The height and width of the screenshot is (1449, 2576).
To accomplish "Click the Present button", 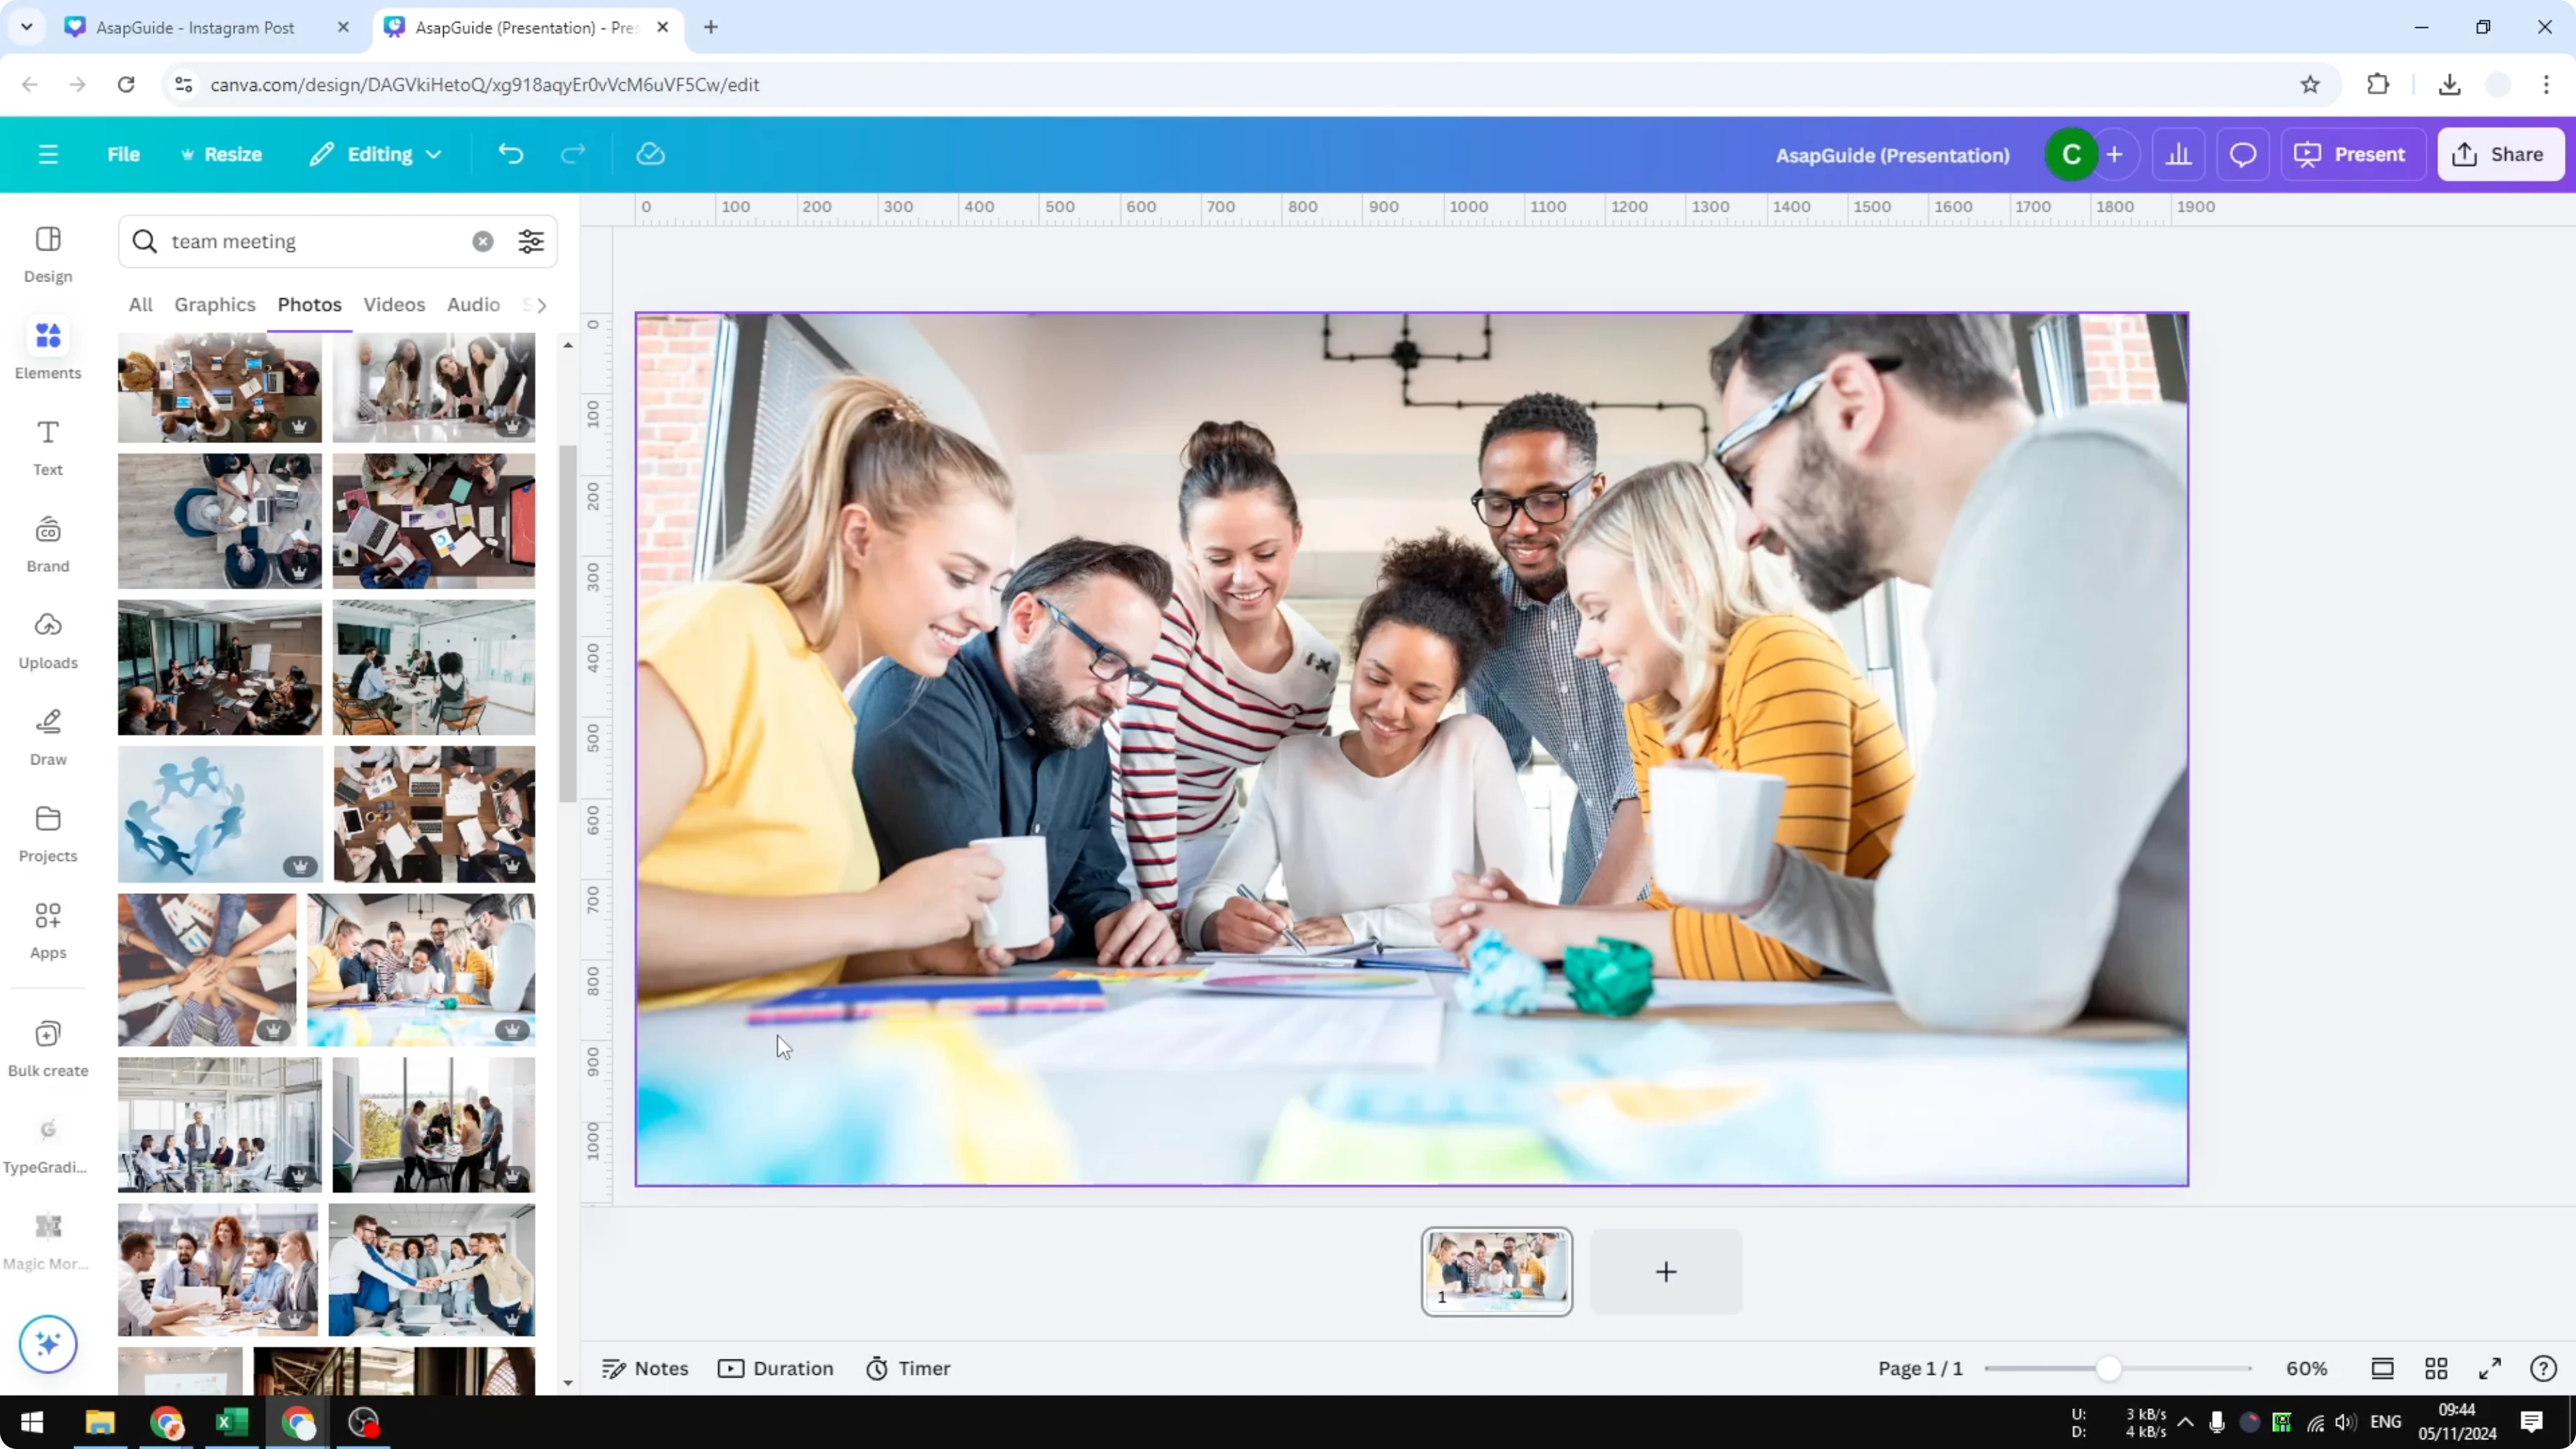I will coord(2353,154).
